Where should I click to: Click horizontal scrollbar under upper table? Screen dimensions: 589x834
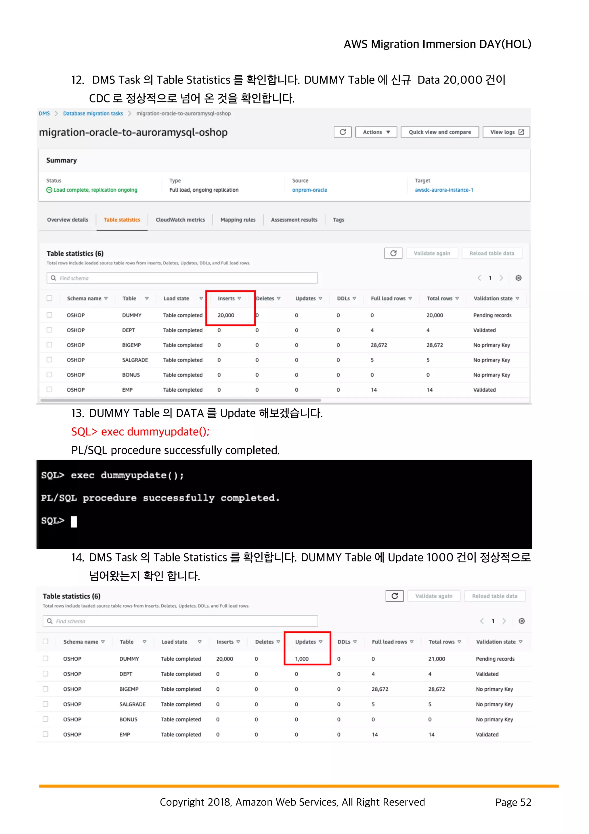click(181, 400)
